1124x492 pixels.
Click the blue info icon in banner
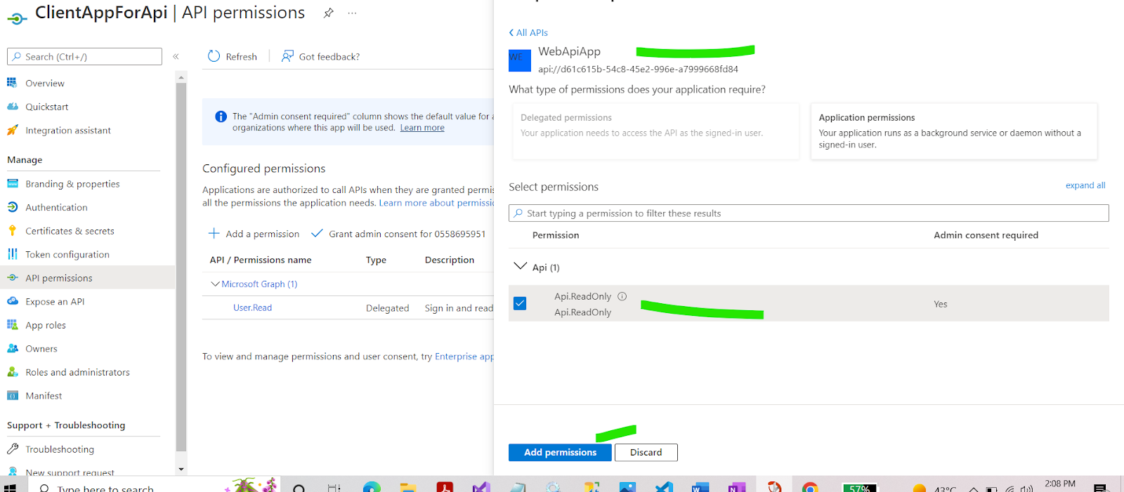(221, 117)
